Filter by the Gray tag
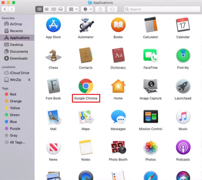Image resolution: width=202 pixels, height=180 pixels. click(17, 135)
